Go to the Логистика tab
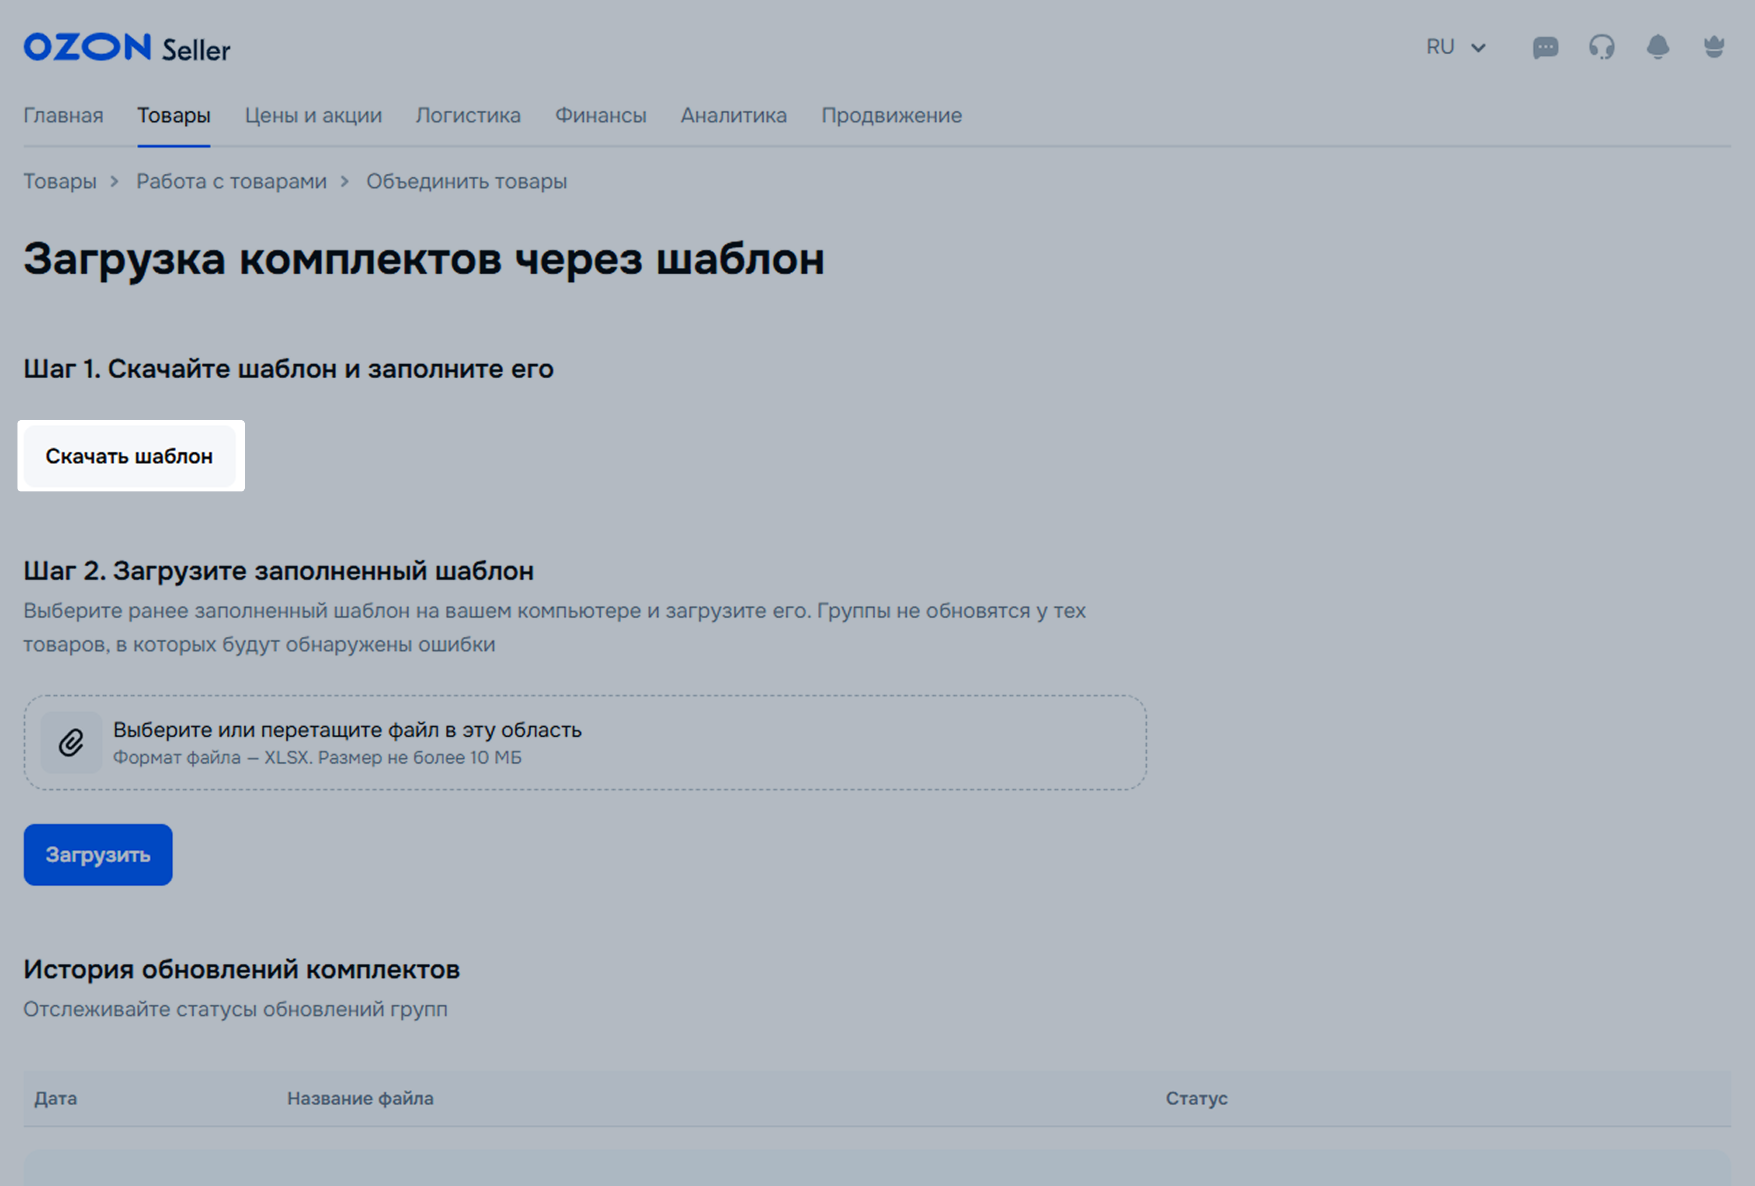1755x1186 pixels. point(468,115)
